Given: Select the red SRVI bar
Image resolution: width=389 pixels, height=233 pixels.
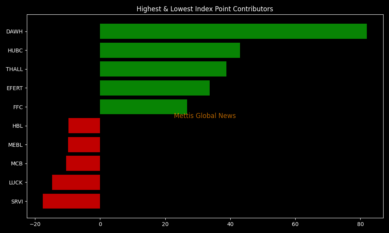Looking at the screenshot, I should (71, 201).
